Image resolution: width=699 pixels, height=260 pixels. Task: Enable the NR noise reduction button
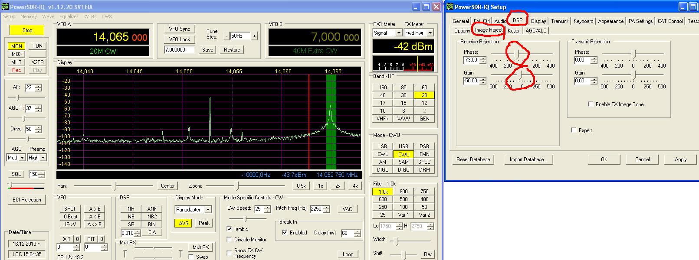point(131,209)
